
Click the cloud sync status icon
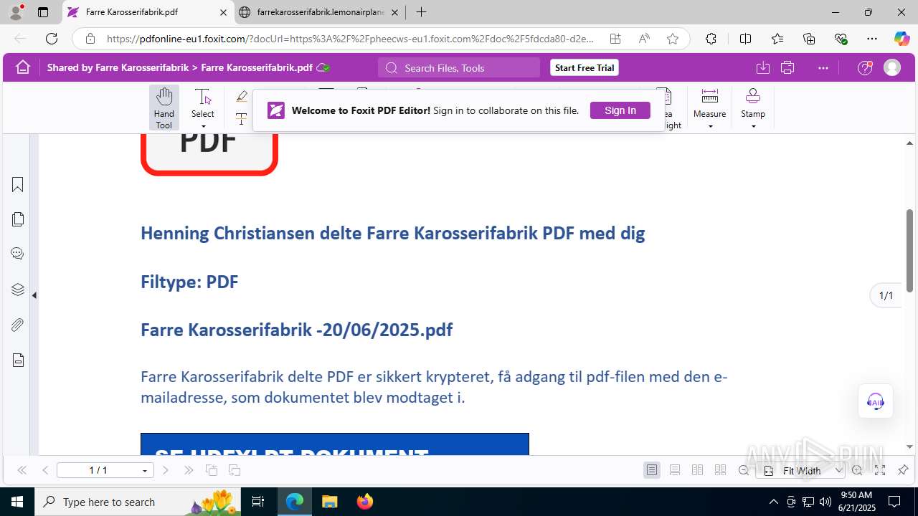pos(323,67)
